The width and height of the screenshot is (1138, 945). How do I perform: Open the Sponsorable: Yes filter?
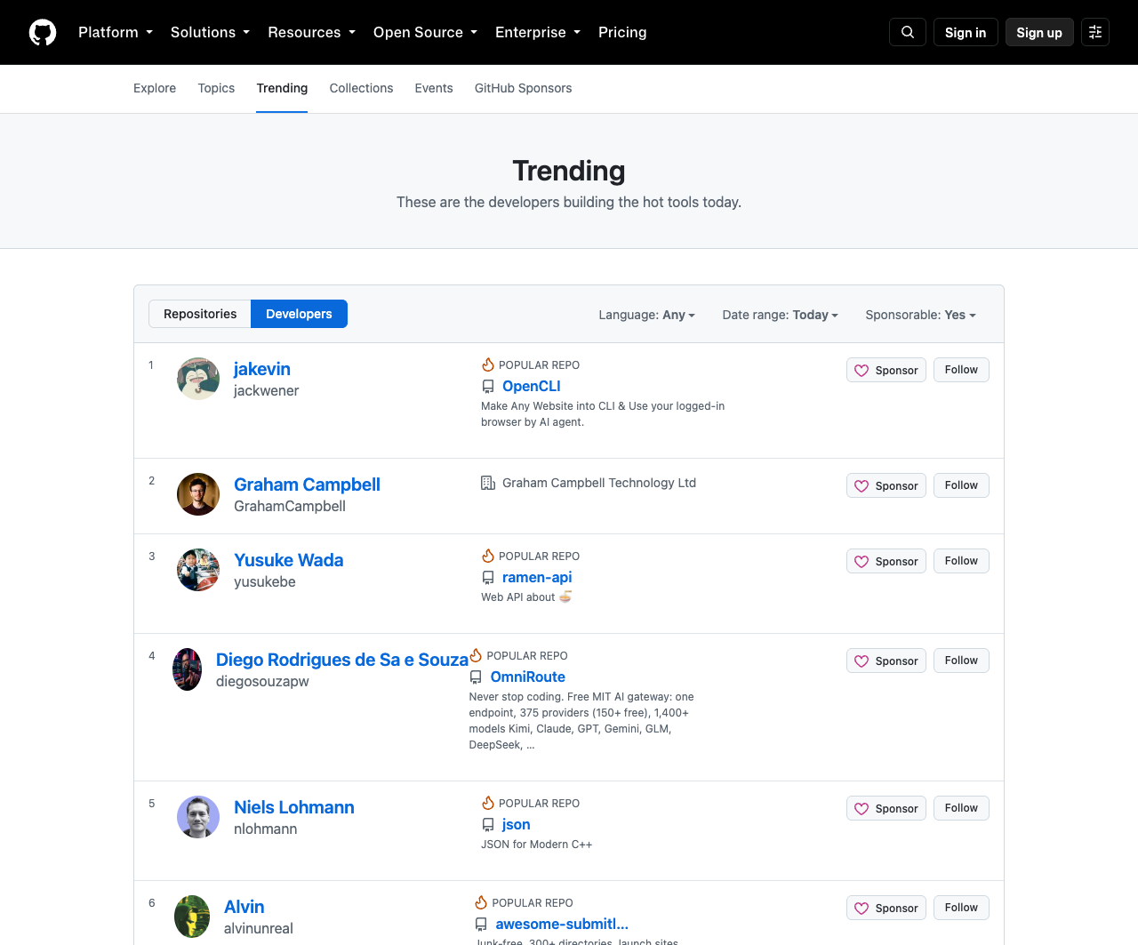click(x=921, y=315)
